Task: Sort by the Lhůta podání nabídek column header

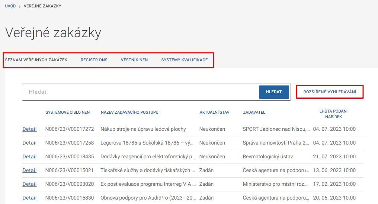Action: (333, 114)
